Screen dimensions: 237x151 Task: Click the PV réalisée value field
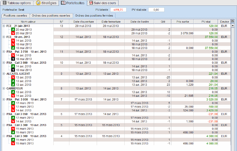pyautogui.click(x=156, y=10)
